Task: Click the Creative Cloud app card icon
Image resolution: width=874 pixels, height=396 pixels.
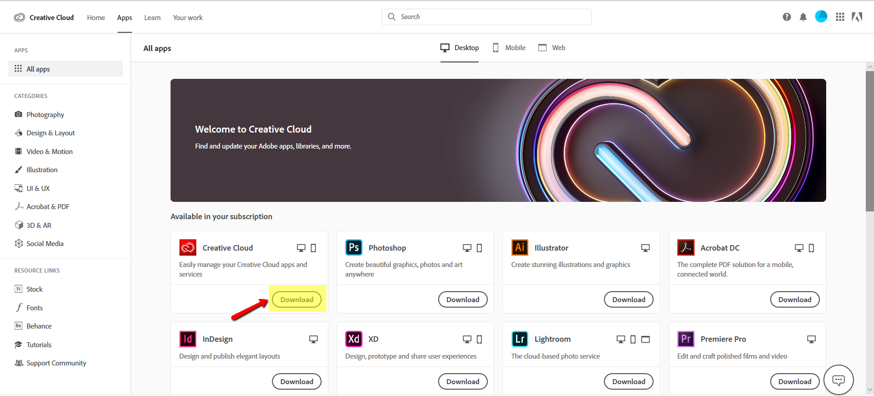Action: coord(188,247)
